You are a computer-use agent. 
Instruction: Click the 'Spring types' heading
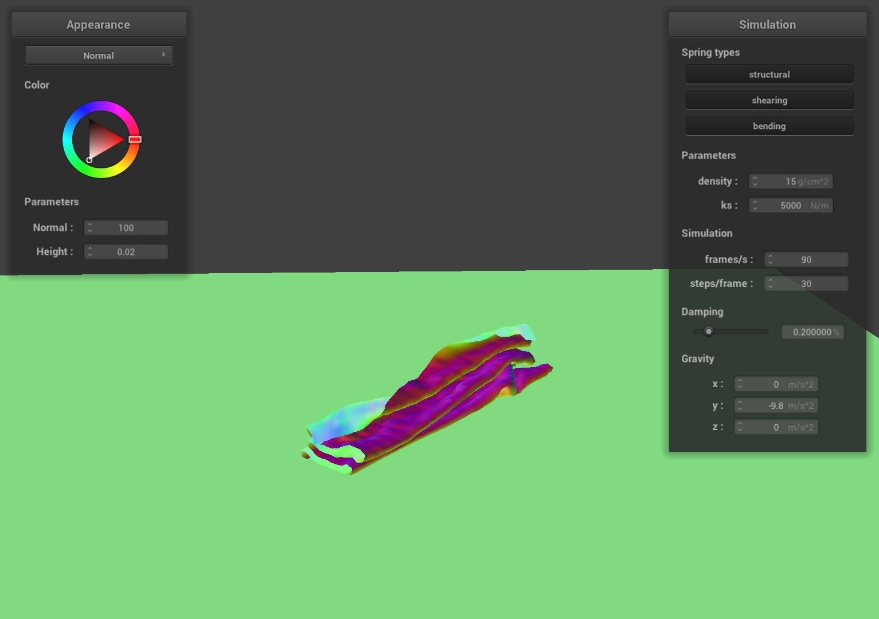tap(710, 52)
